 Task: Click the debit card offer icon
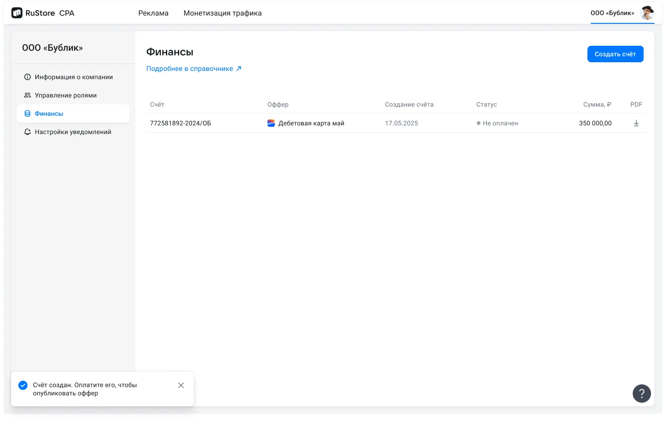coord(271,123)
